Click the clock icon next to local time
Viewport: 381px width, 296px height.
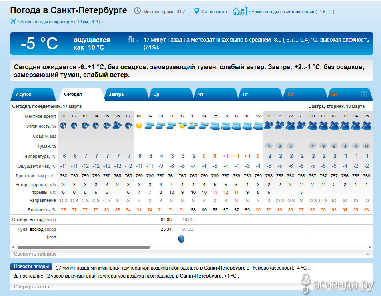137,11
